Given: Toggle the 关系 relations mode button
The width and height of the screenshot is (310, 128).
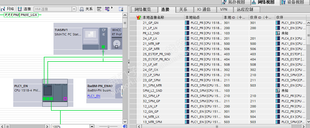Looking at the screenshot, I should [86, 9].
